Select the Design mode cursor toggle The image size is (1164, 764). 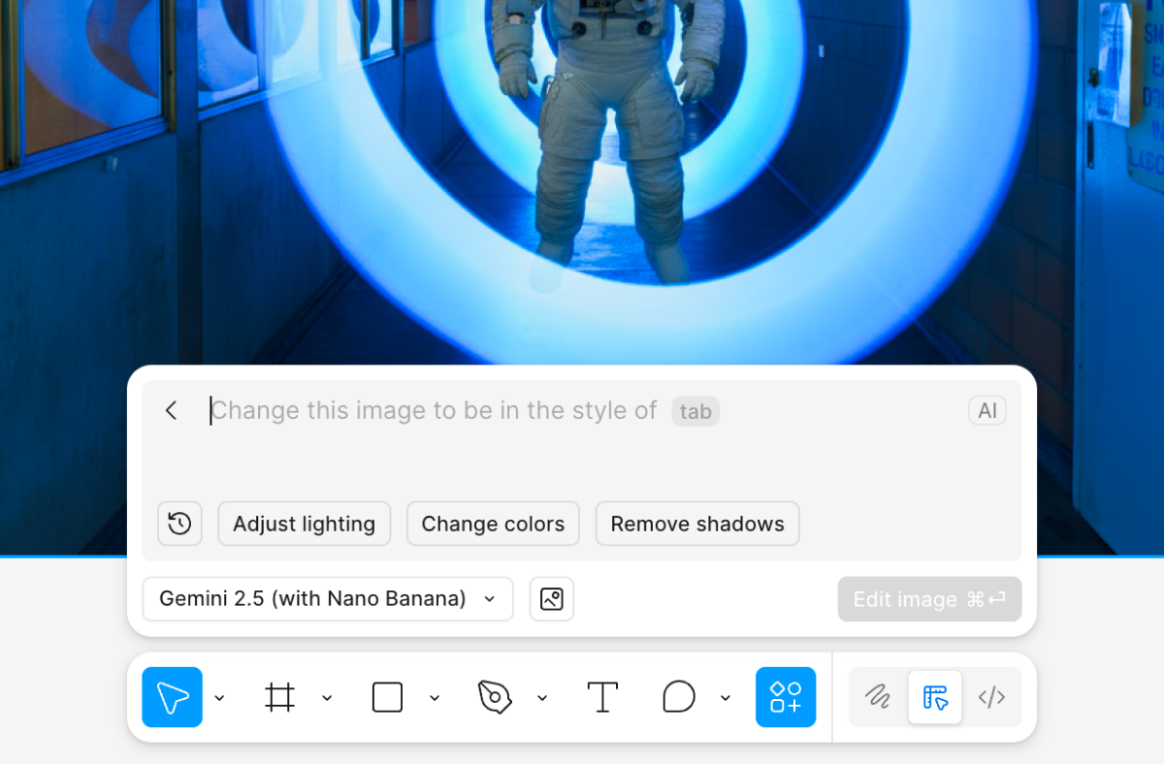tap(934, 696)
